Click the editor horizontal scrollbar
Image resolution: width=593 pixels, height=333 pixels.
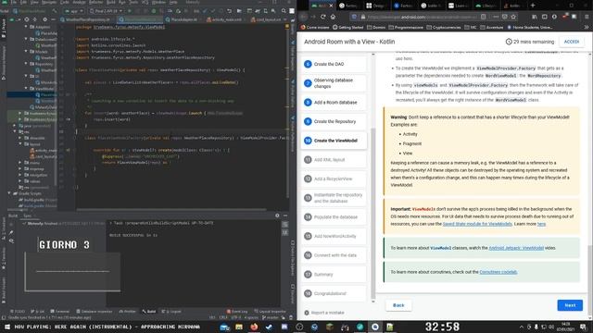click(170, 210)
